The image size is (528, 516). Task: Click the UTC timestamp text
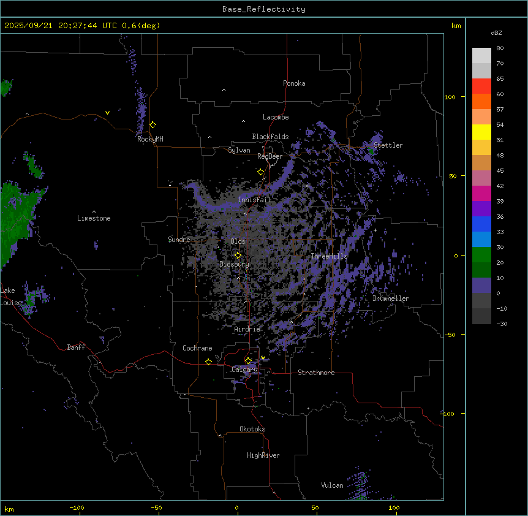82,26
